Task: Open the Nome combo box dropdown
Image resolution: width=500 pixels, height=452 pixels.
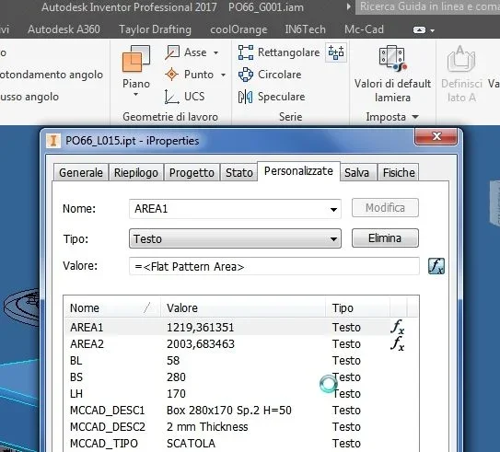Action: tap(333, 209)
